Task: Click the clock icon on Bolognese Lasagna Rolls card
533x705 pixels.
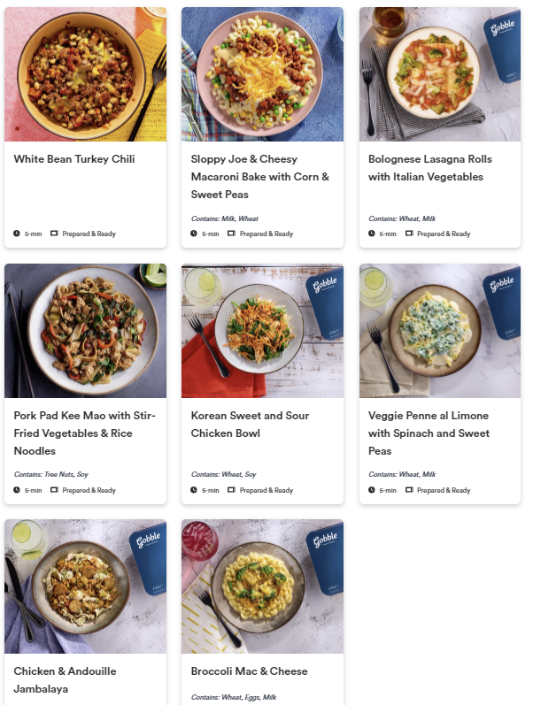Action: point(372,234)
